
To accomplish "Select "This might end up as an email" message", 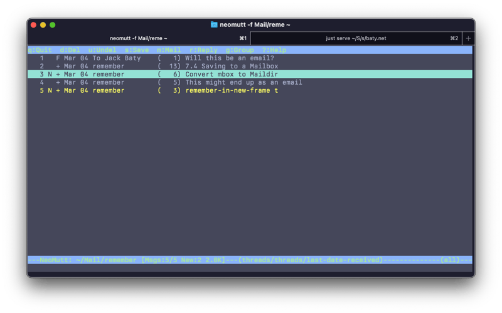I will pyautogui.click(x=243, y=83).
